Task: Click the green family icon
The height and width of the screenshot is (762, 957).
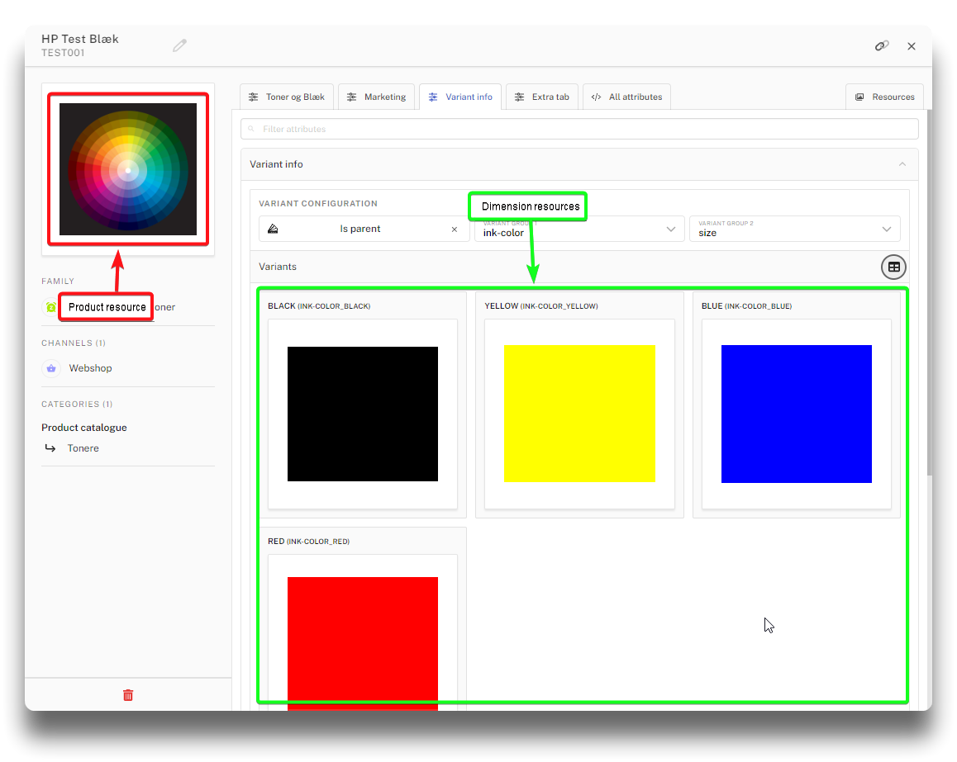Action: tap(50, 307)
